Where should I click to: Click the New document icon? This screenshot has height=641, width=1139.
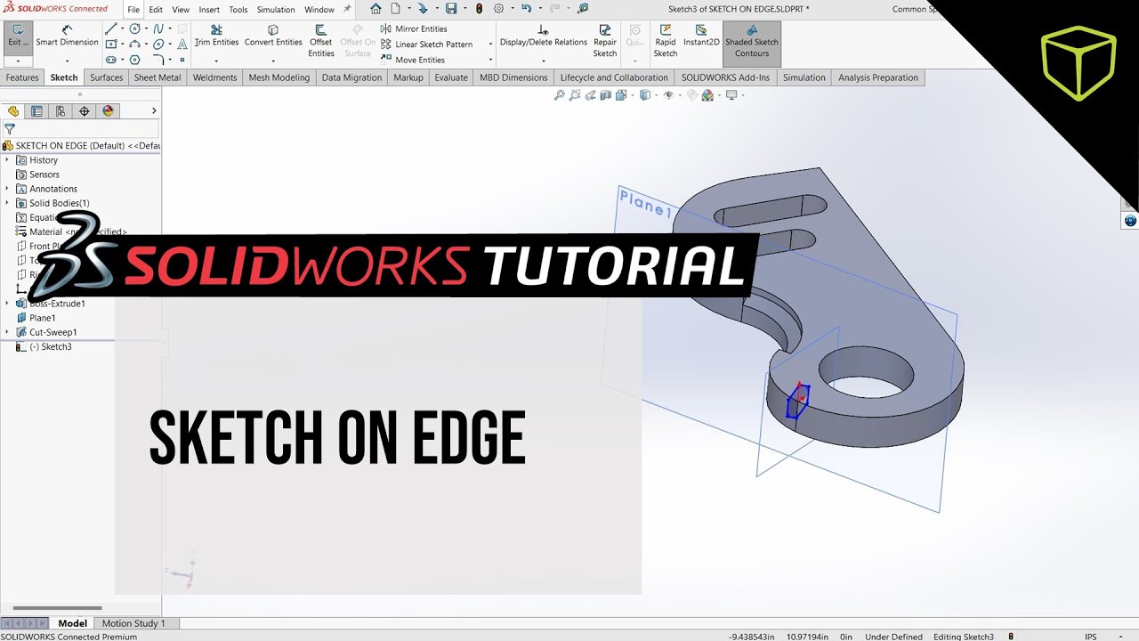[395, 9]
